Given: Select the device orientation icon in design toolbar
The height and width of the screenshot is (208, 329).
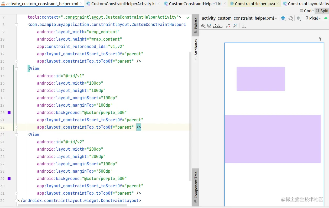Looking at the screenshot, I should (x=290, y=18).
